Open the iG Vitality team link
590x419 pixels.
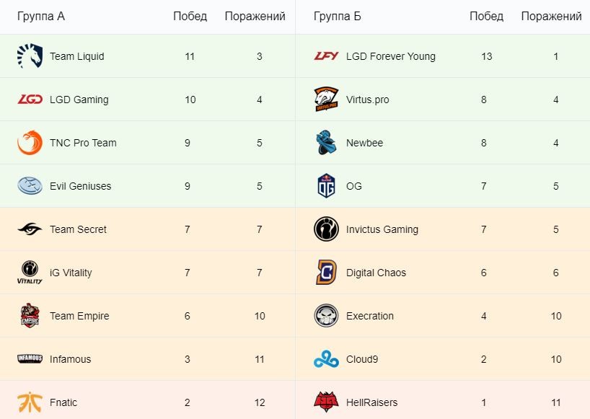click(71, 273)
